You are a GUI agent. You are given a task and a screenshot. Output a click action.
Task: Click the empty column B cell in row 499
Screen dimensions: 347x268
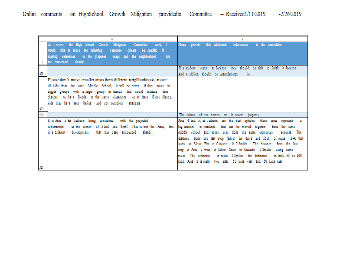(x=242, y=95)
